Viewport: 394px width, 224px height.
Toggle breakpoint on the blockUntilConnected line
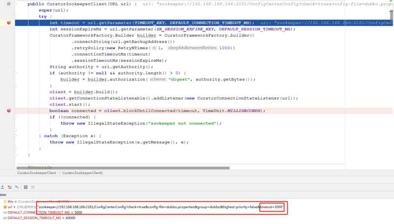coord(9,111)
